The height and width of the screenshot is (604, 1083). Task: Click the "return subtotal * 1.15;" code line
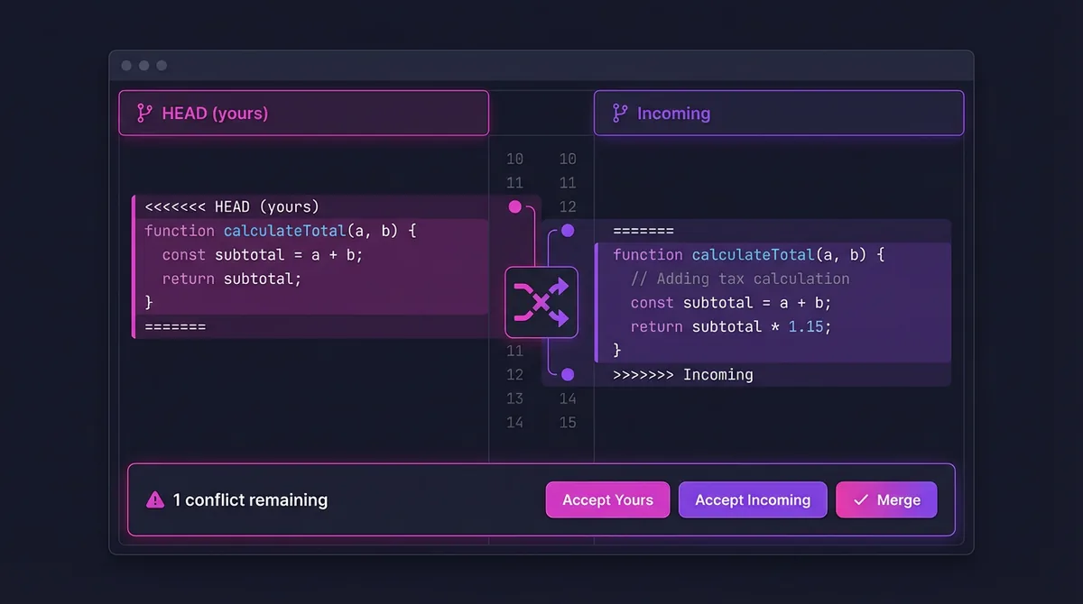click(x=730, y=326)
